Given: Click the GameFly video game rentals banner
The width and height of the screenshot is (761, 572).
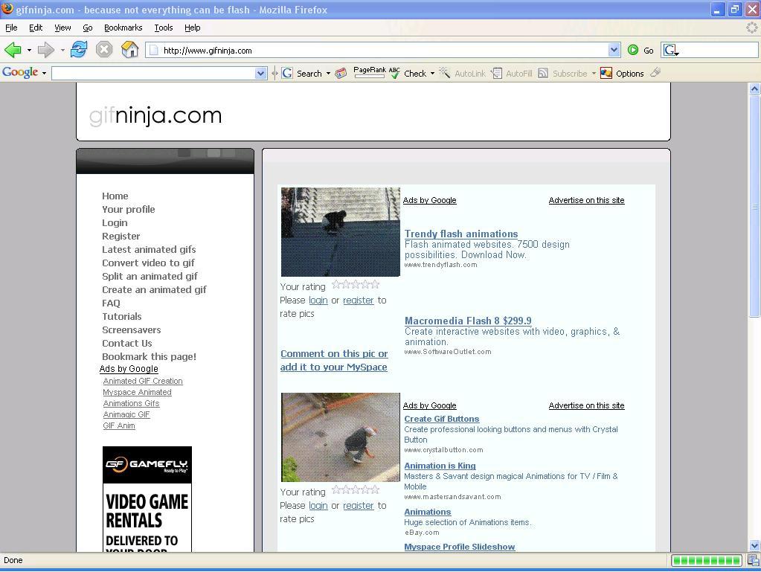Looking at the screenshot, I should (x=147, y=499).
